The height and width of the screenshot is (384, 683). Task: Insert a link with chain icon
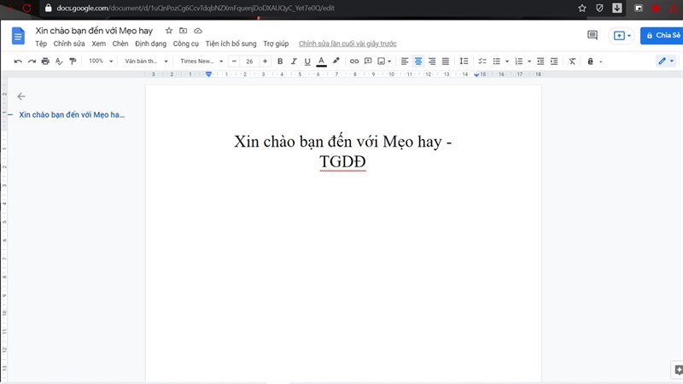click(x=354, y=61)
